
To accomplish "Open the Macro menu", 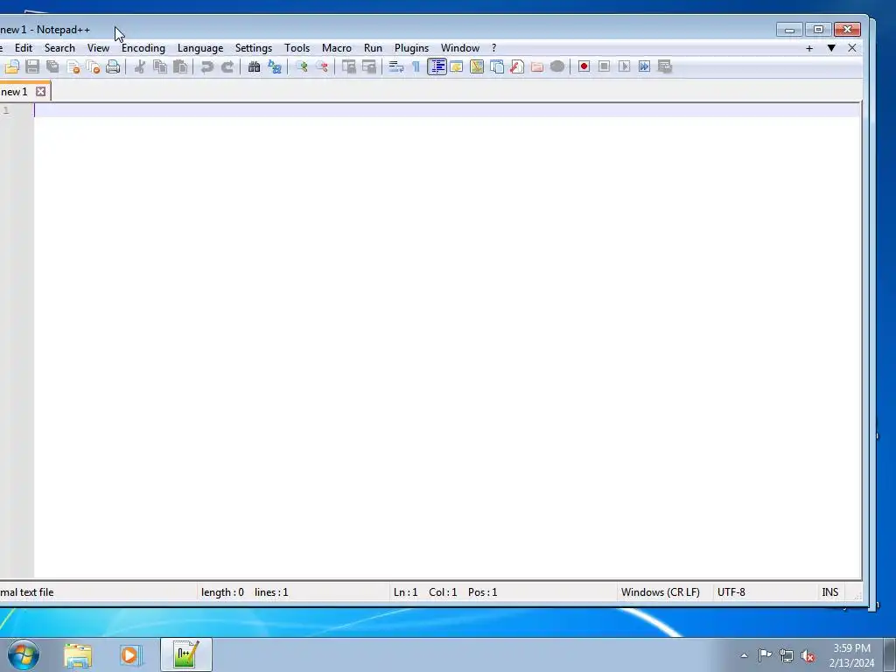I will point(337,48).
